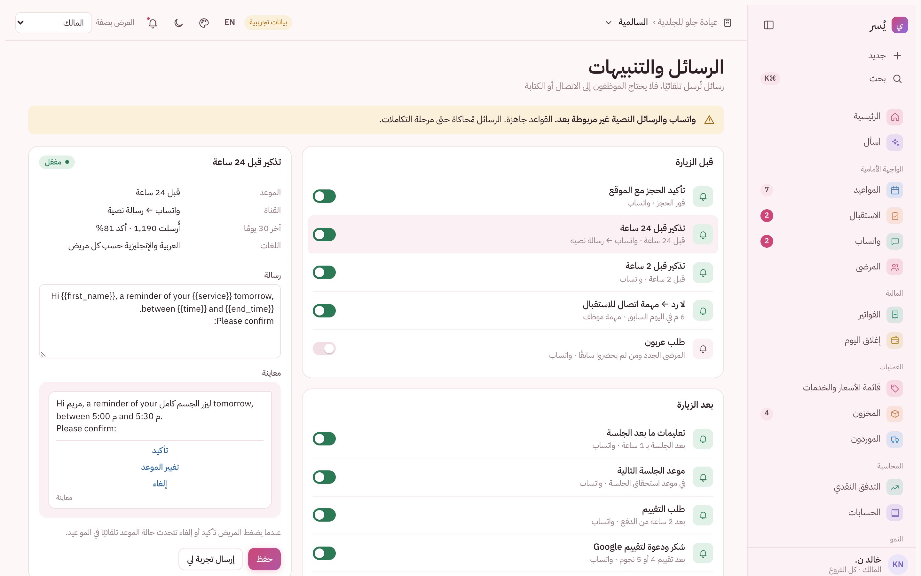Open notifications bell in top bar
921x576 pixels.
coord(153,23)
